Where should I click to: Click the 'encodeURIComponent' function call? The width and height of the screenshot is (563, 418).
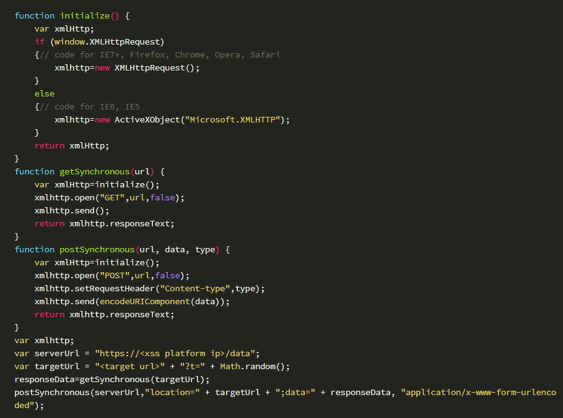tap(145, 302)
